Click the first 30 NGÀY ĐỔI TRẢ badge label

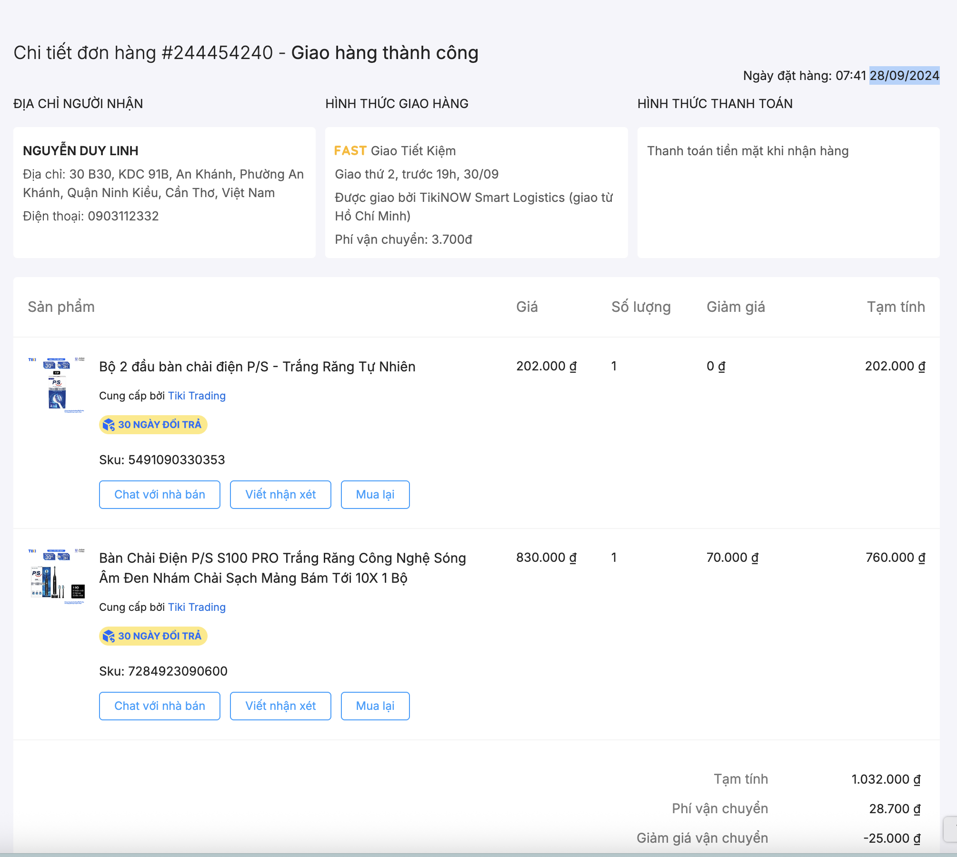159,425
